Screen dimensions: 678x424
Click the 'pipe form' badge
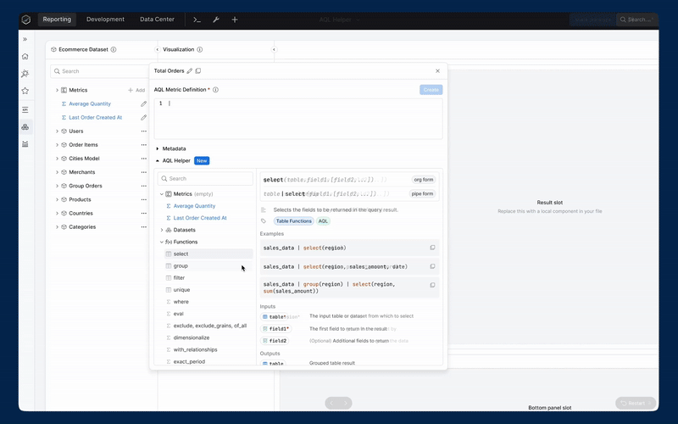[x=422, y=193]
